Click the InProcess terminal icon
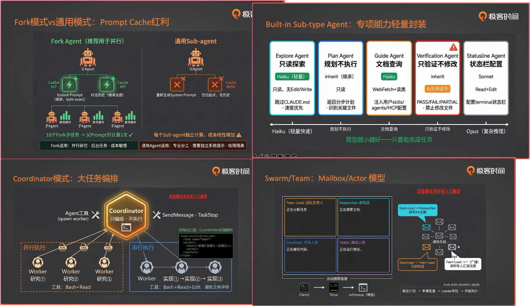Image resolution: width=530 pixels, height=306 pixels. click(363, 288)
